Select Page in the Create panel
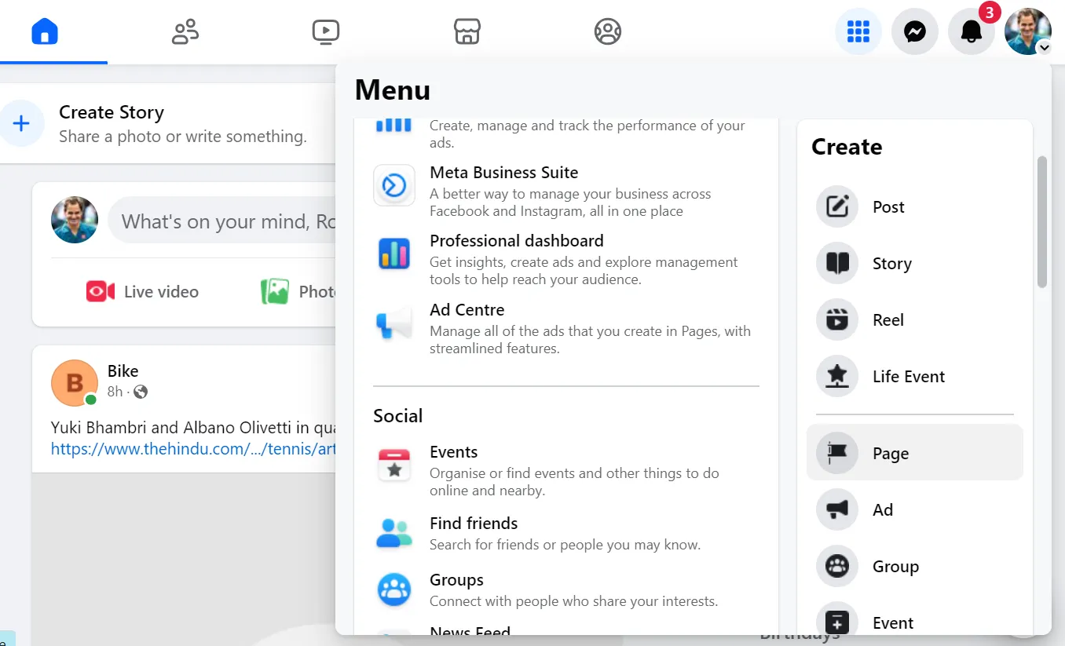Viewport: 1065px width, 646px height. 890,453
